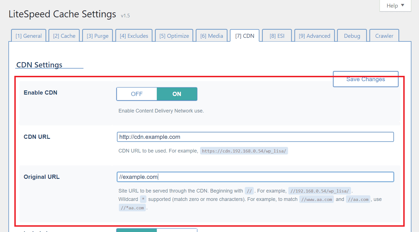The width and height of the screenshot is (419, 232).
Task: Open the Debug tab
Action: pyautogui.click(x=352, y=36)
